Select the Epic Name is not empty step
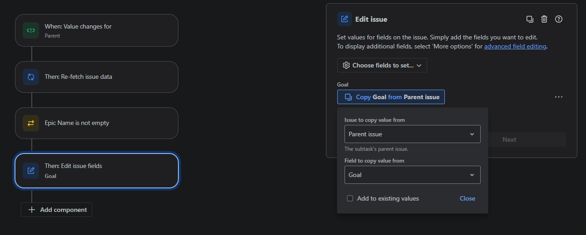 pos(97,123)
